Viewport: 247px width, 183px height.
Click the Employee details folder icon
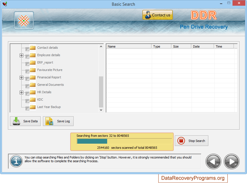tap(33, 55)
